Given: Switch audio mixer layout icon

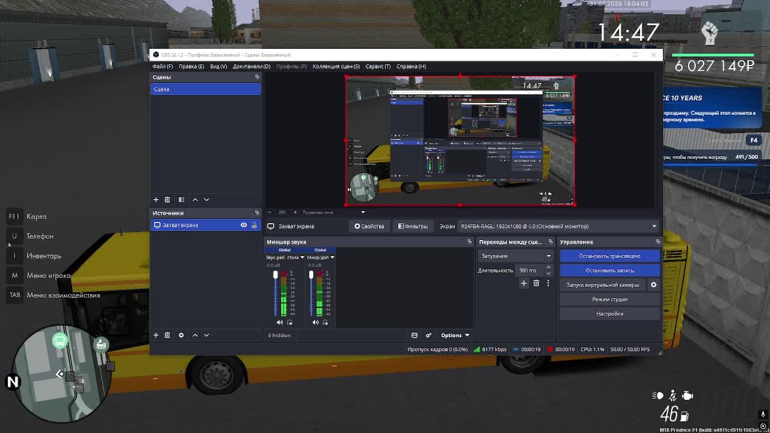Looking at the screenshot, I should (x=414, y=336).
